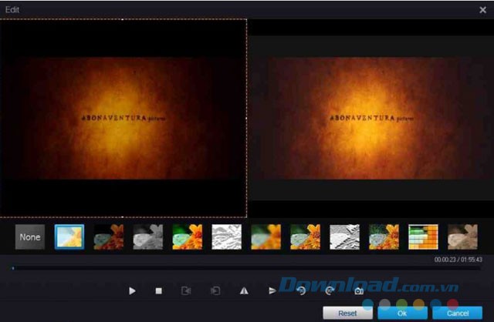Click the playback progress bar
494x322 pixels.
pyautogui.click(x=247, y=268)
